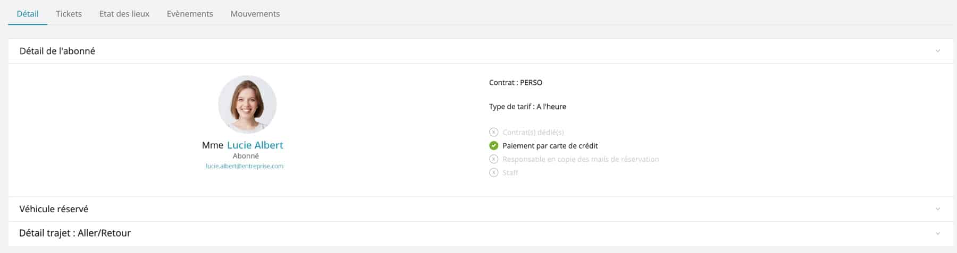This screenshot has width=957, height=253.
Task: Click the Contrat : PERSO text
Action: point(516,82)
